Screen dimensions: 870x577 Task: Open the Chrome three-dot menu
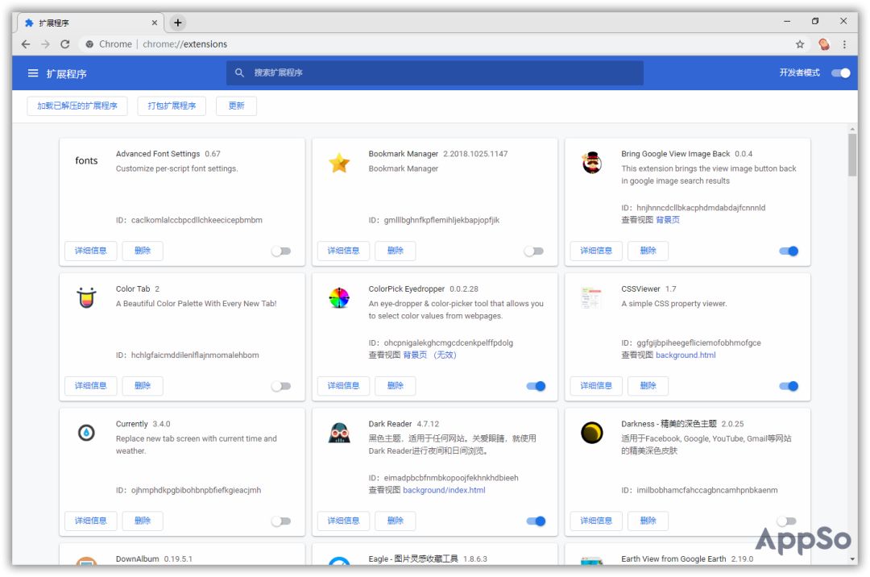click(844, 44)
